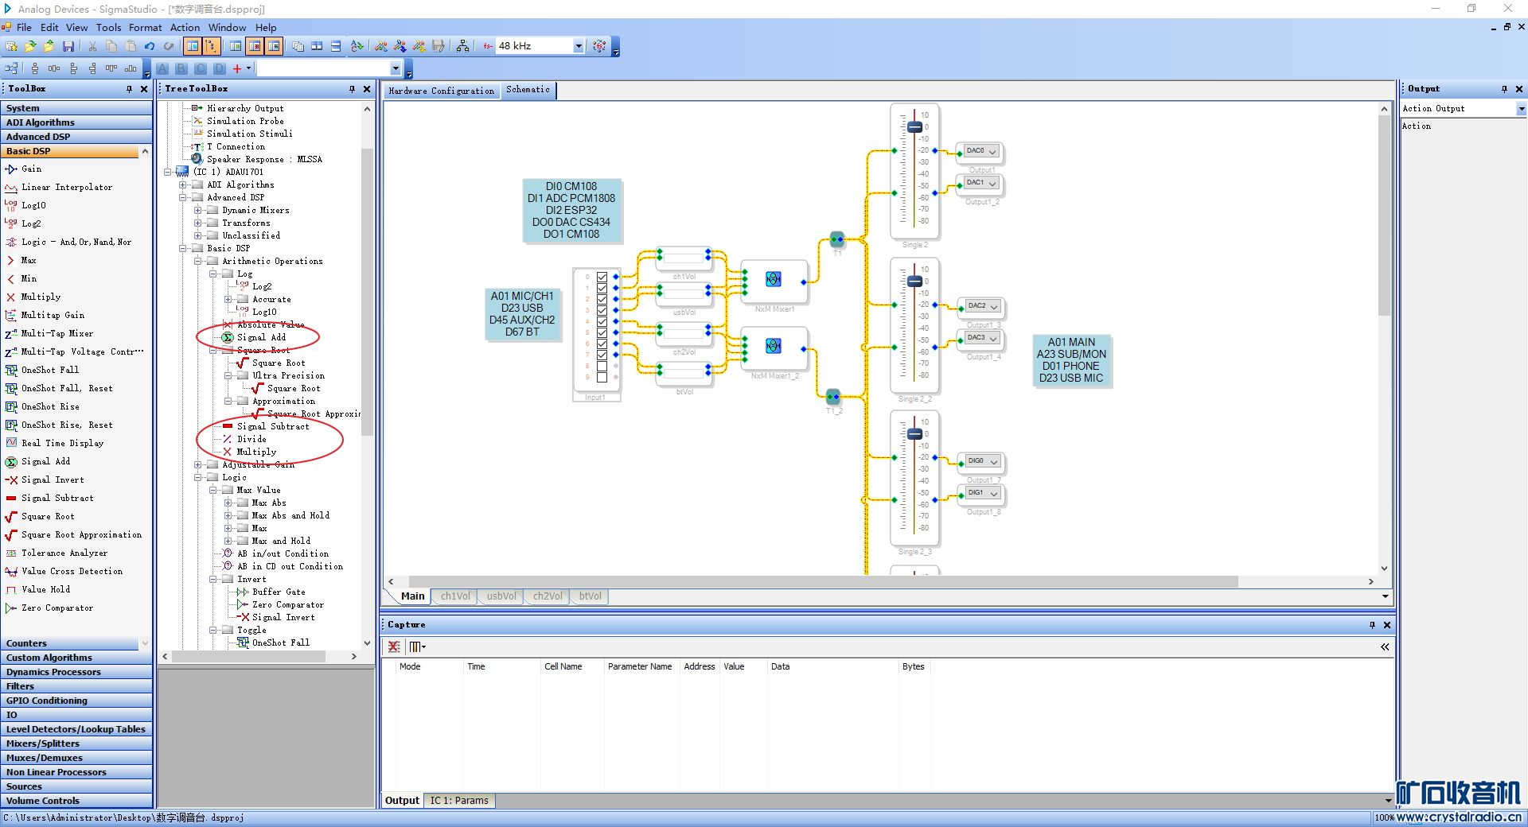Select Signal Add in the tree toolbox

(261, 337)
